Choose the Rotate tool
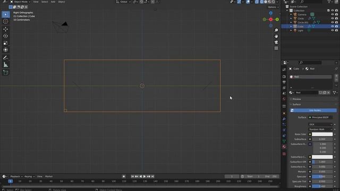This screenshot has width=340, height=191. click(6, 36)
